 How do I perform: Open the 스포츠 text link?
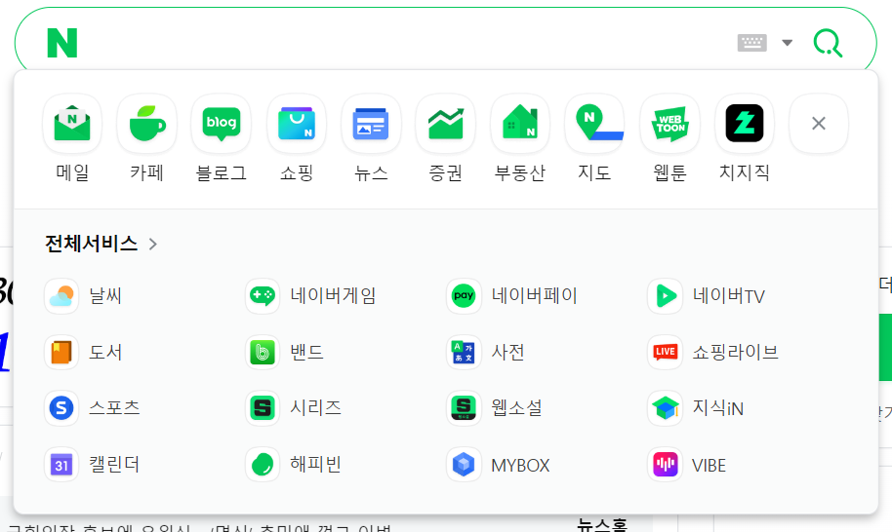[x=114, y=407]
